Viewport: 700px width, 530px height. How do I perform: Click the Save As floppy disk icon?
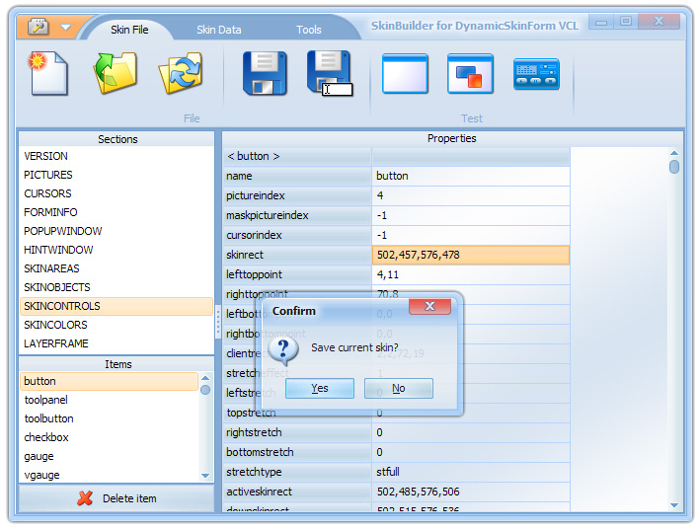[x=329, y=74]
